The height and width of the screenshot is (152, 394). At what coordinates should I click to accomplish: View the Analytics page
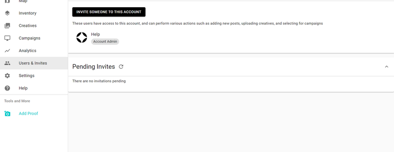[x=34, y=50]
